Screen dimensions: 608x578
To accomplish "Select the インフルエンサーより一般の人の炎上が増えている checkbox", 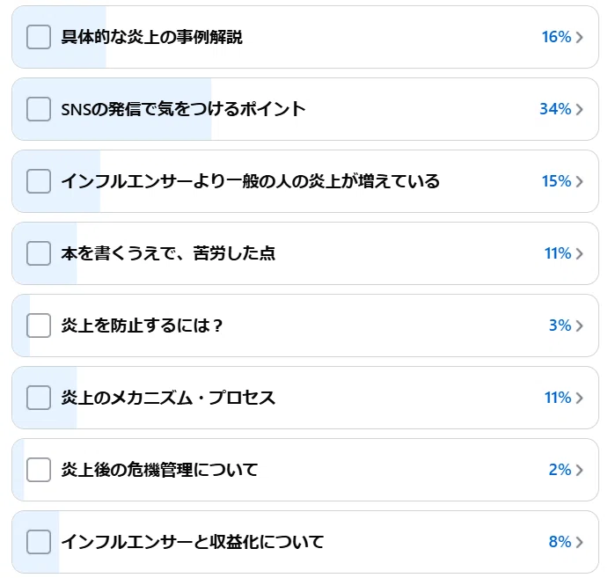I will [39, 181].
